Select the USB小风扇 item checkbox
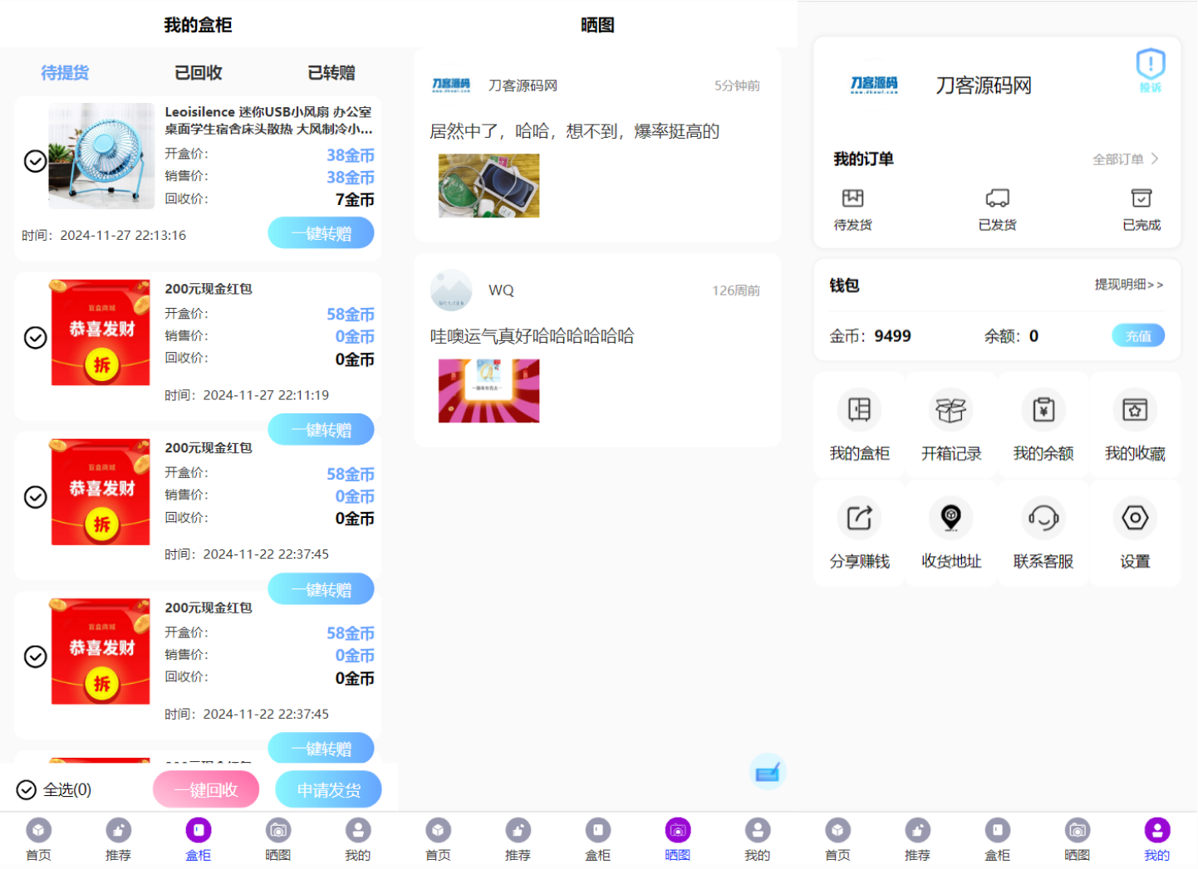 pyautogui.click(x=35, y=160)
